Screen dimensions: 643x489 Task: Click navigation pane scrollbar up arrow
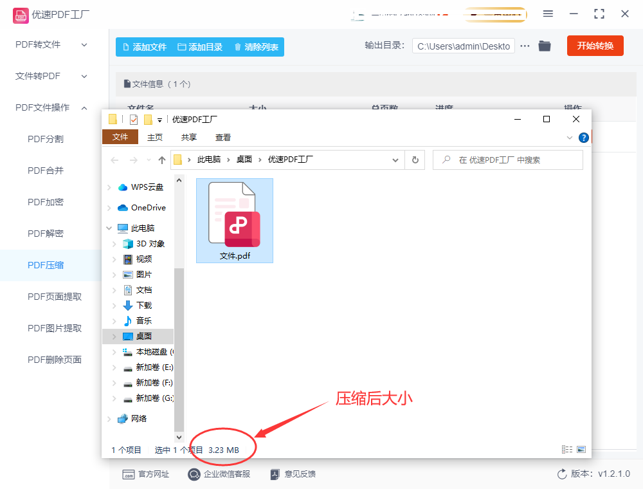click(x=179, y=180)
